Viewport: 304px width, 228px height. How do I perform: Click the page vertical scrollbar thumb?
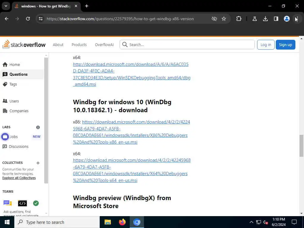[x=301, y=146]
